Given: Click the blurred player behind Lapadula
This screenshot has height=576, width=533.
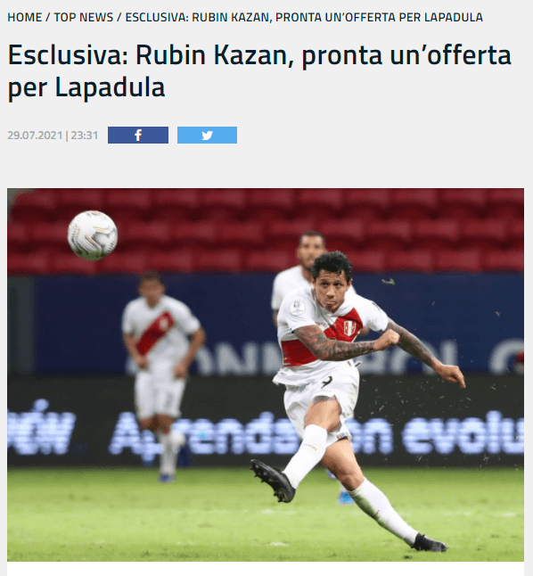Looking at the screenshot, I should coord(301,272).
